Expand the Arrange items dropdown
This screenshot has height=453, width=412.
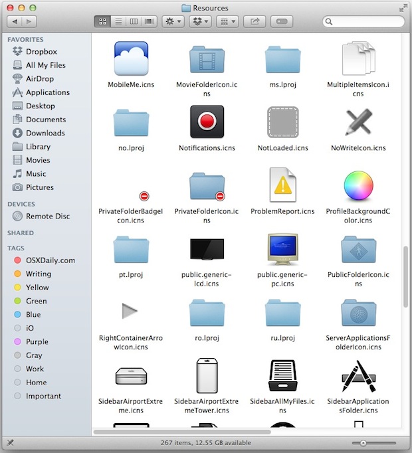(227, 22)
